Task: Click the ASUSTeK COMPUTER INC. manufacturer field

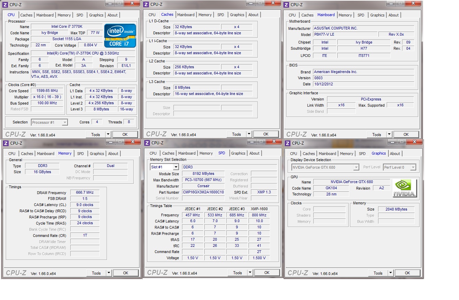Action: [363, 28]
